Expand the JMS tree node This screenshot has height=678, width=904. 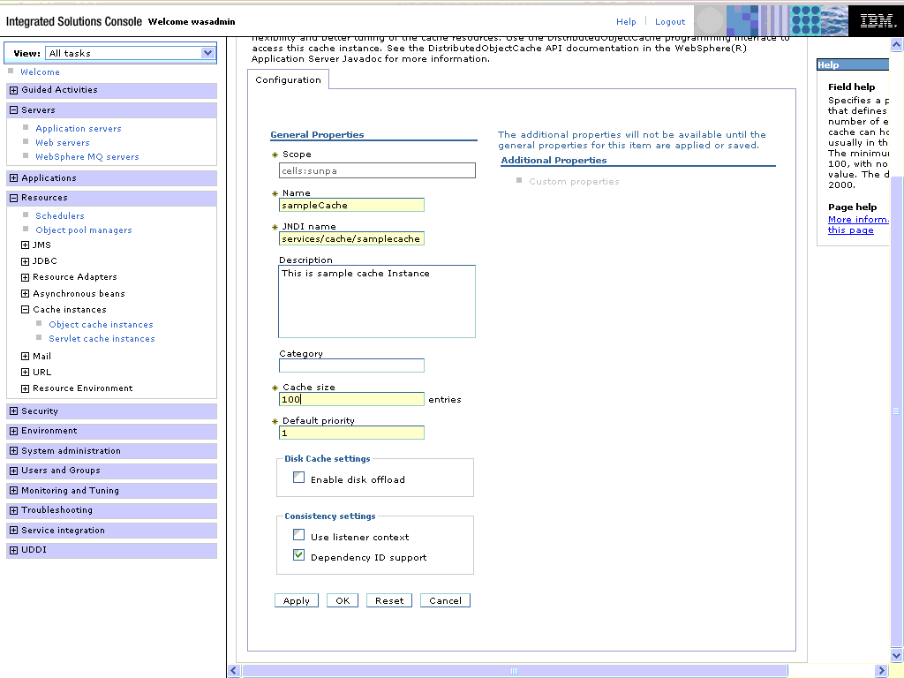pos(25,245)
